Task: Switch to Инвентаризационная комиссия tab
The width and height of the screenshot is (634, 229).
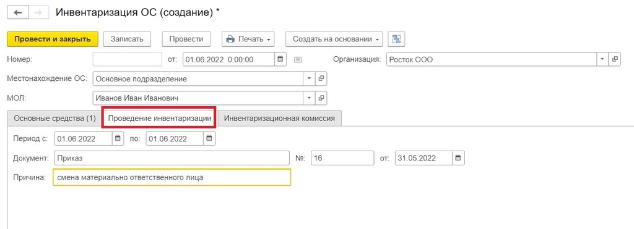Action: [x=279, y=119]
